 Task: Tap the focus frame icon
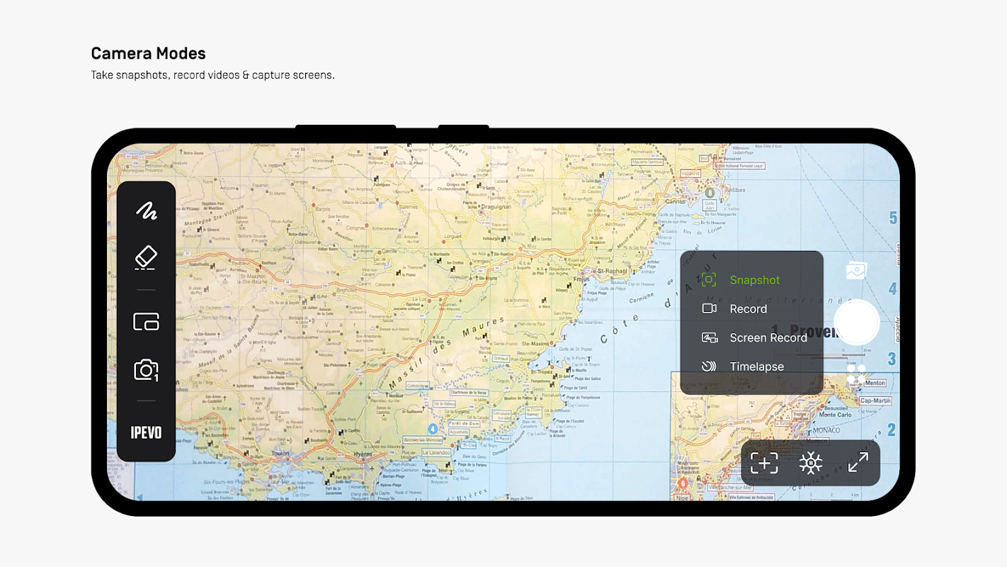tap(764, 463)
